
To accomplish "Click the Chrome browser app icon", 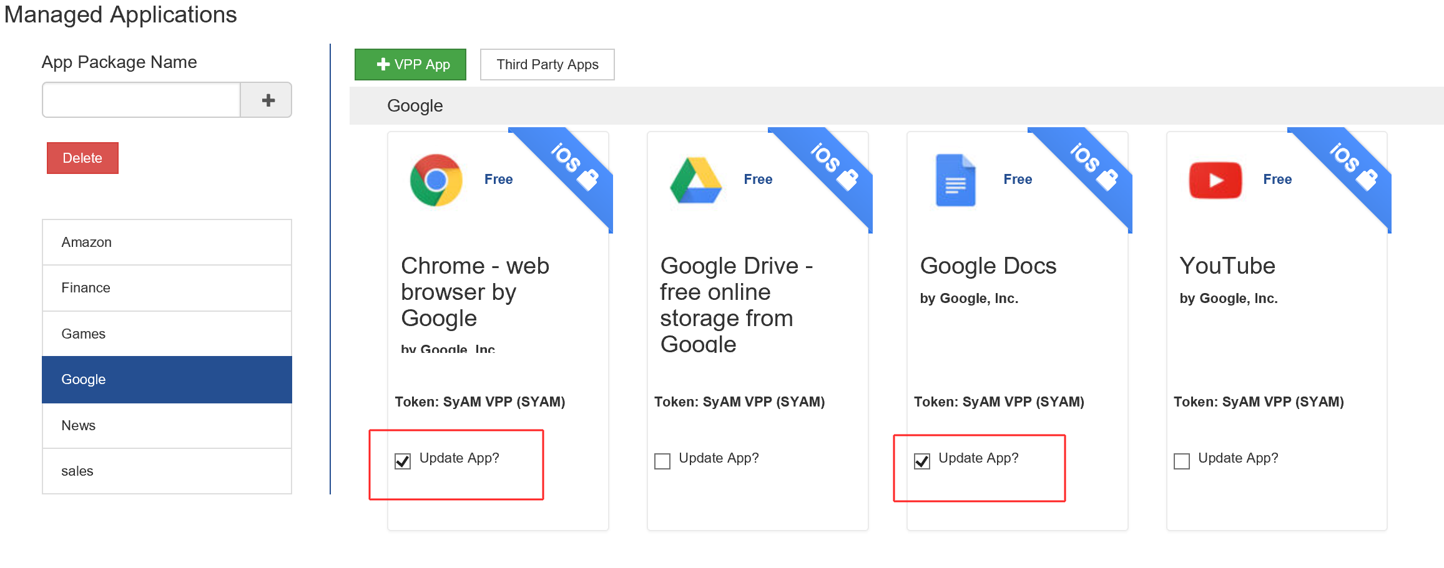I will [x=436, y=180].
